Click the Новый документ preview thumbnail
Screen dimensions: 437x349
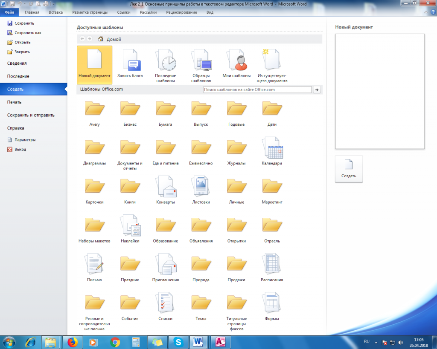(x=379, y=91)
